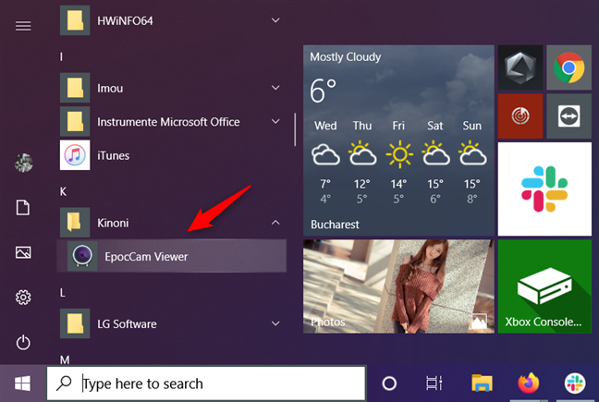Open the Photos tile

click(398, 286)
